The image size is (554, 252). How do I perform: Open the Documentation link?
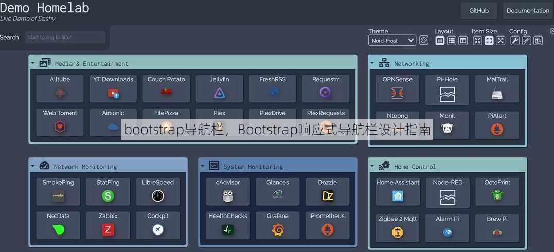(x=528, y=11)
